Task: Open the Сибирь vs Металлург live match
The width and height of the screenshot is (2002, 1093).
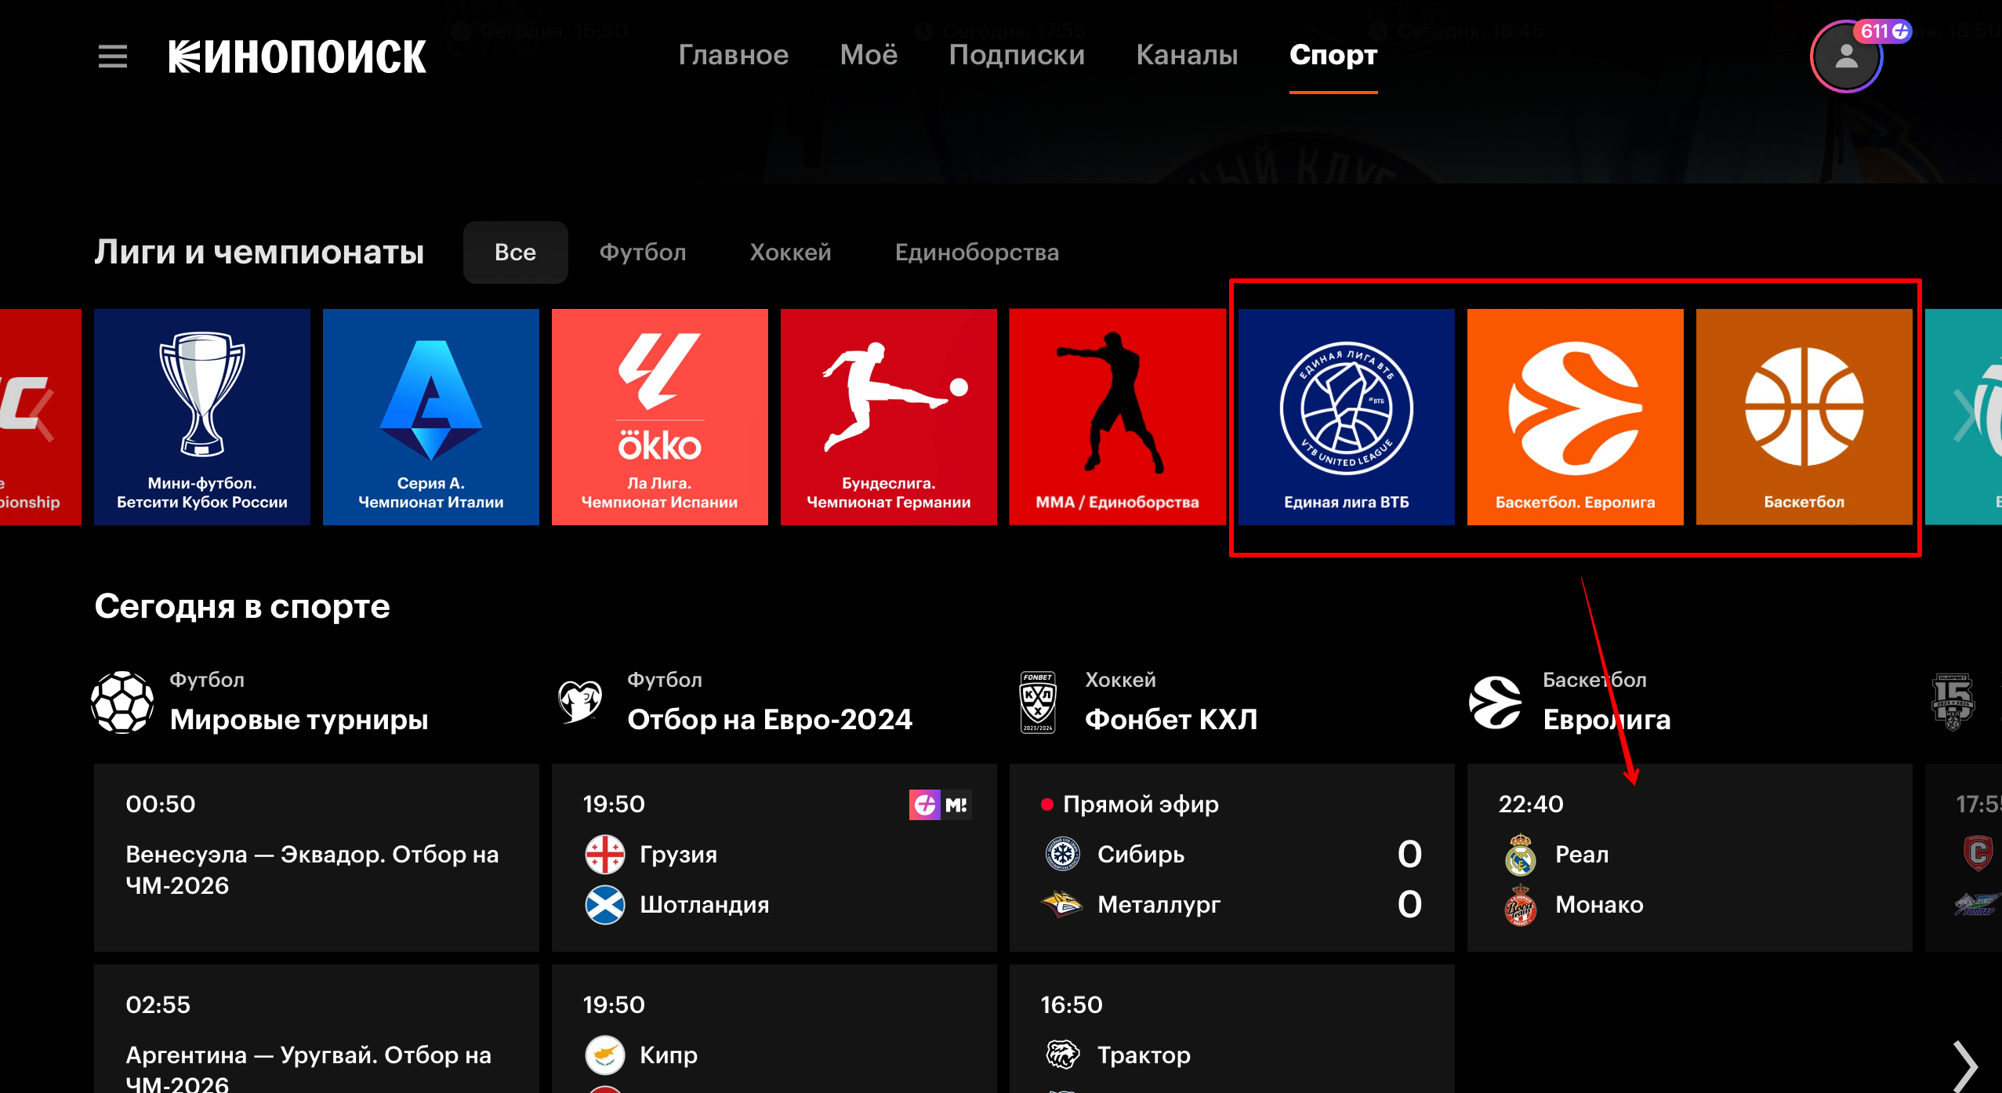Action: 1231,858
